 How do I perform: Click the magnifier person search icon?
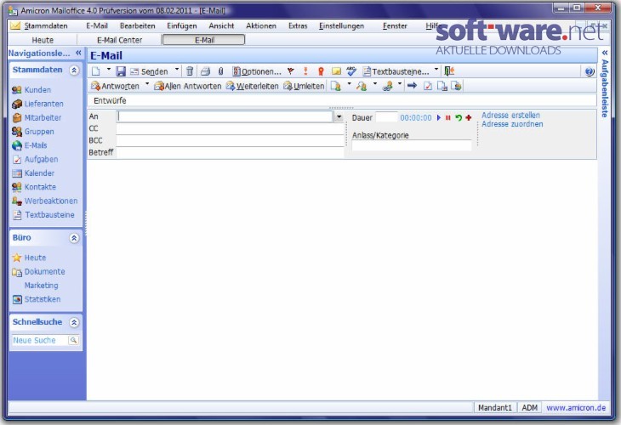[362, 86]
